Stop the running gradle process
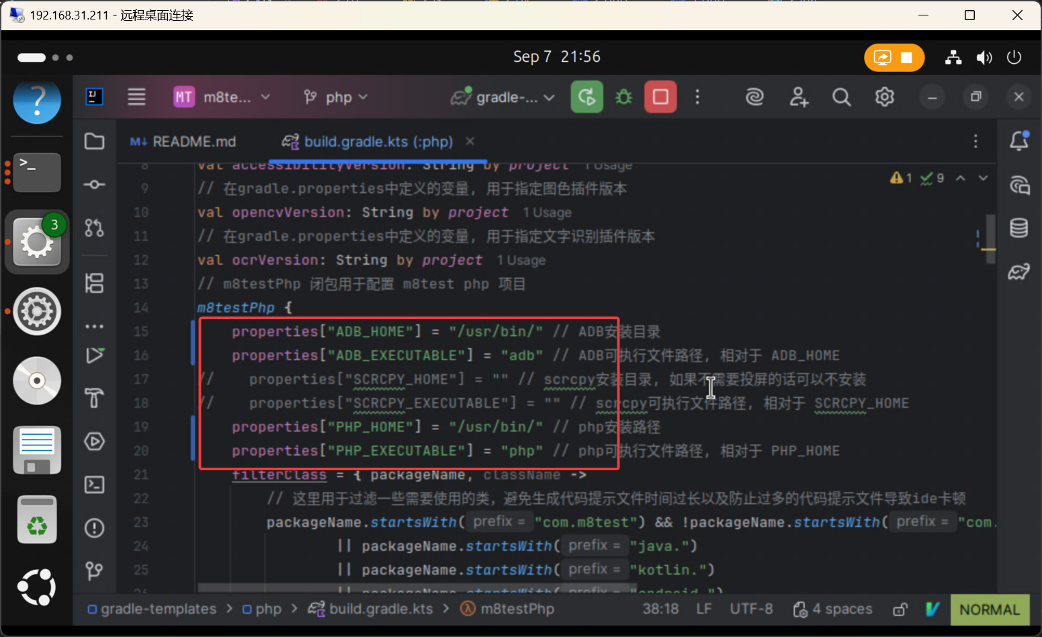1042x637 pixels. (660, 97)
